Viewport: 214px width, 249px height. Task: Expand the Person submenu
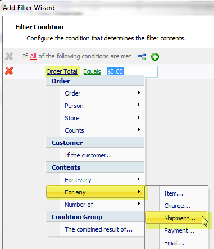click(x=95, y=106)
